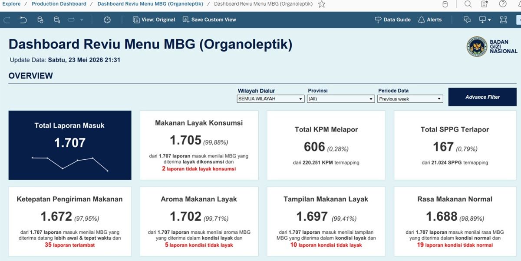Click the Aroma Makanan Layak title
Image resolution: width=521 pixels, height=261 pixels.
pyautogui.click(x=199, y=199)
